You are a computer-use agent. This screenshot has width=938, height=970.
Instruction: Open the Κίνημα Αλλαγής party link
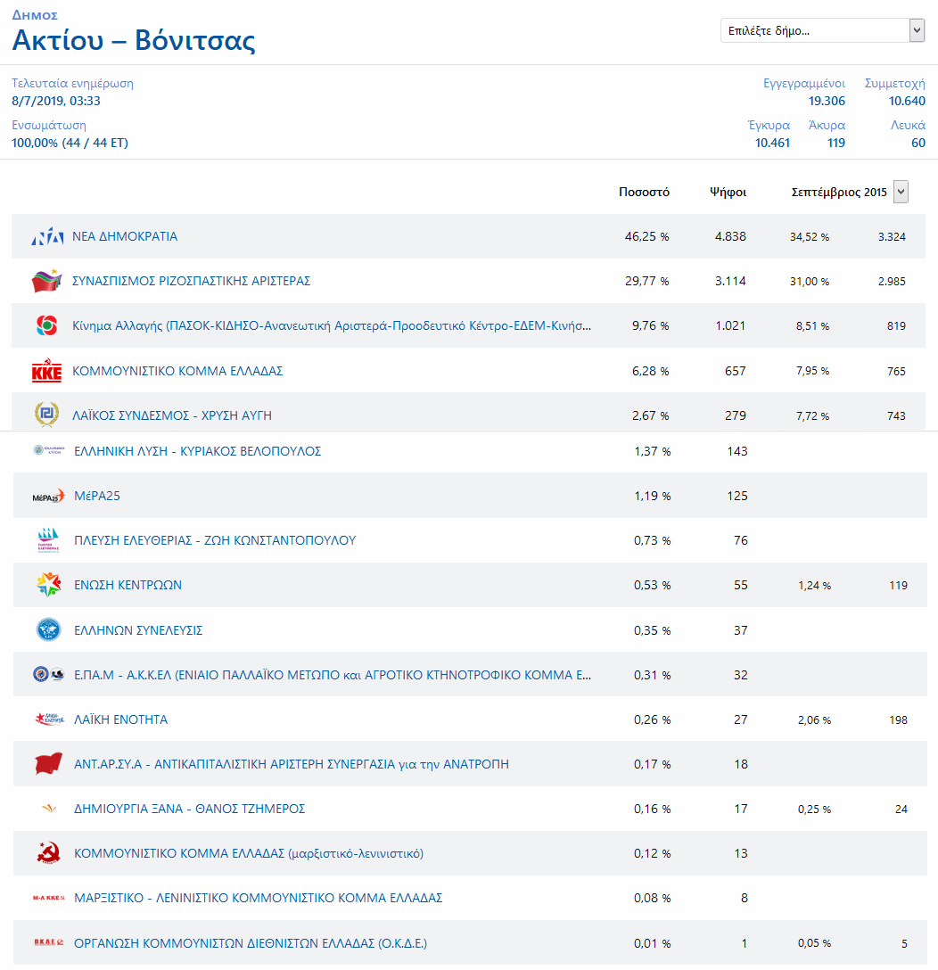tap(332, 325)
